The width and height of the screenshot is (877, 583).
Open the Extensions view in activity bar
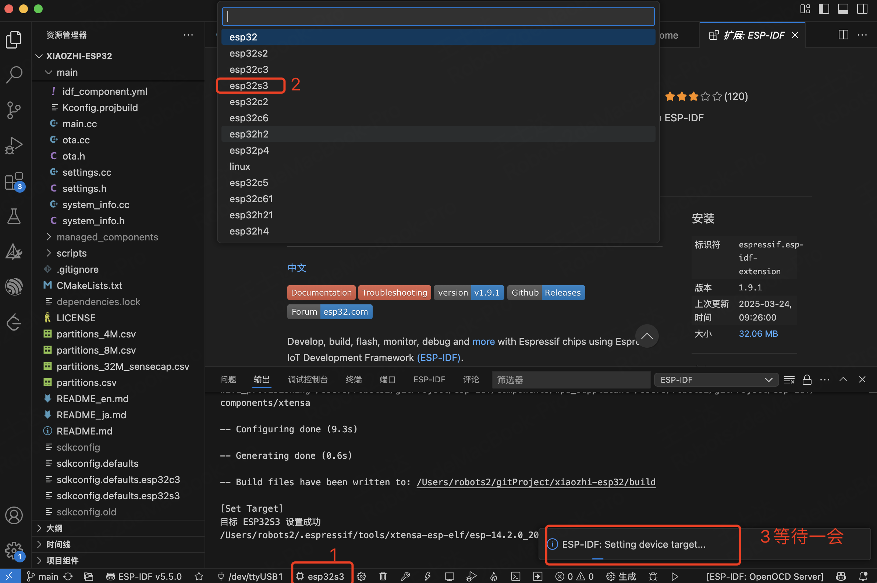pos(14,182)
